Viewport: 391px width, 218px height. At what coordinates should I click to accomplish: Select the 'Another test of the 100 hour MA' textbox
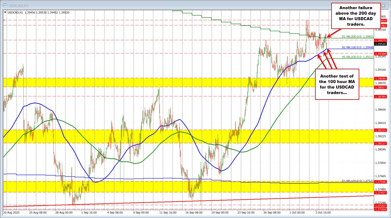pyautogui.click(x=336, y=85)
